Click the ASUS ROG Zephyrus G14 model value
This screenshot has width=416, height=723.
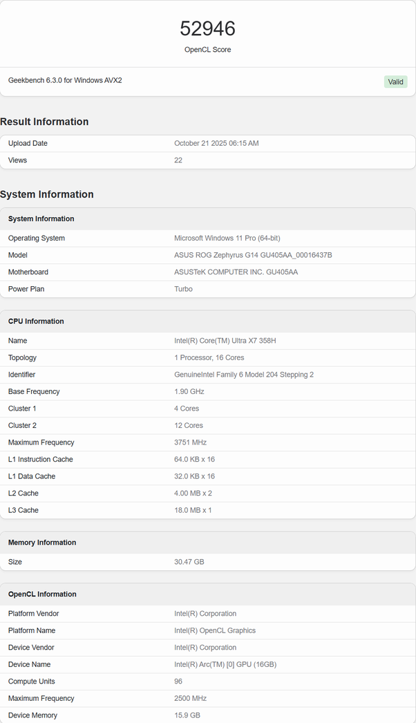tap(253, 255)
